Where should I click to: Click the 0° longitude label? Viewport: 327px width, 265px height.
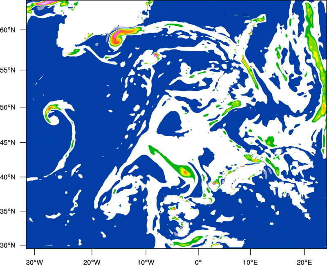tap(198, 262)
